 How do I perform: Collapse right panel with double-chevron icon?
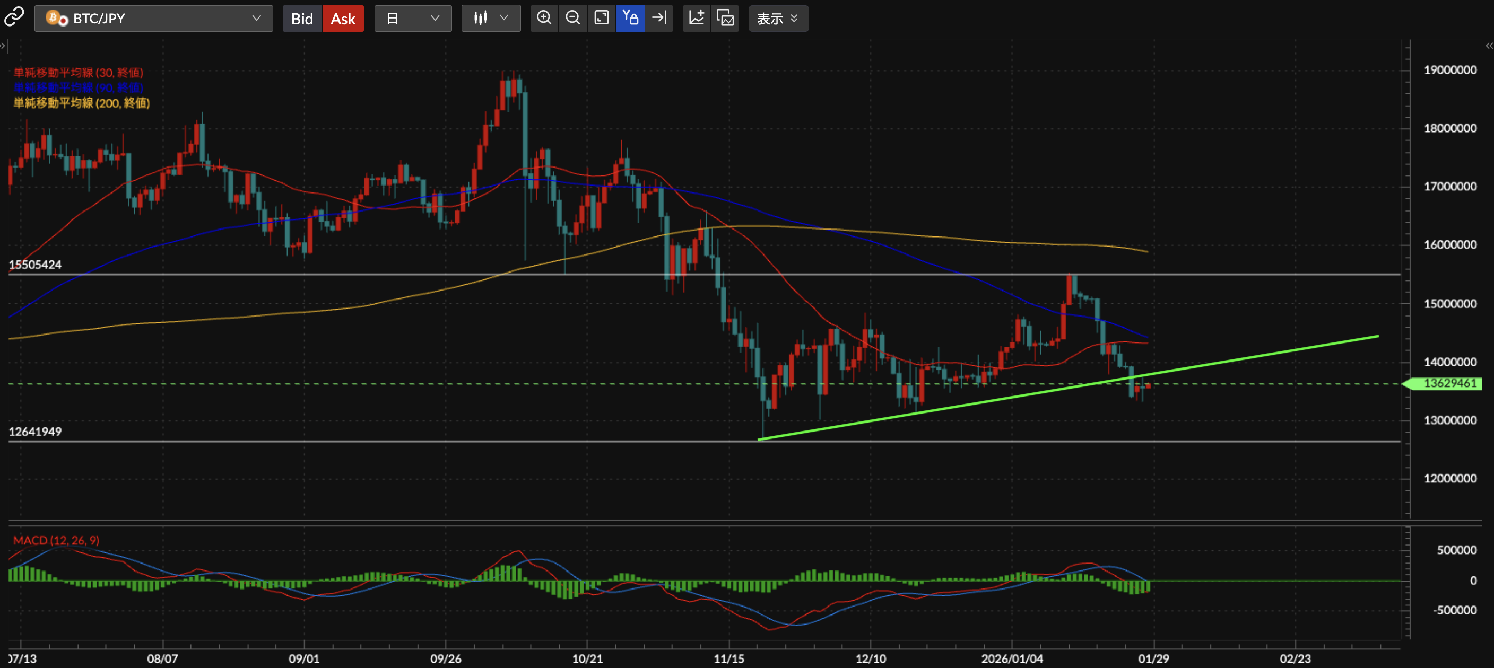click(1488, 45)
